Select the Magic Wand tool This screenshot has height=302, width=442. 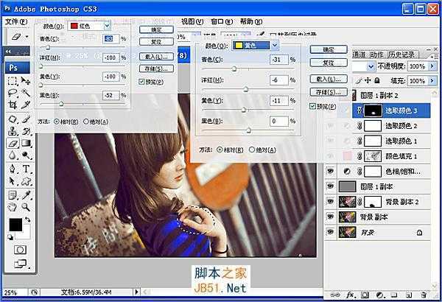tap(26, 93)
